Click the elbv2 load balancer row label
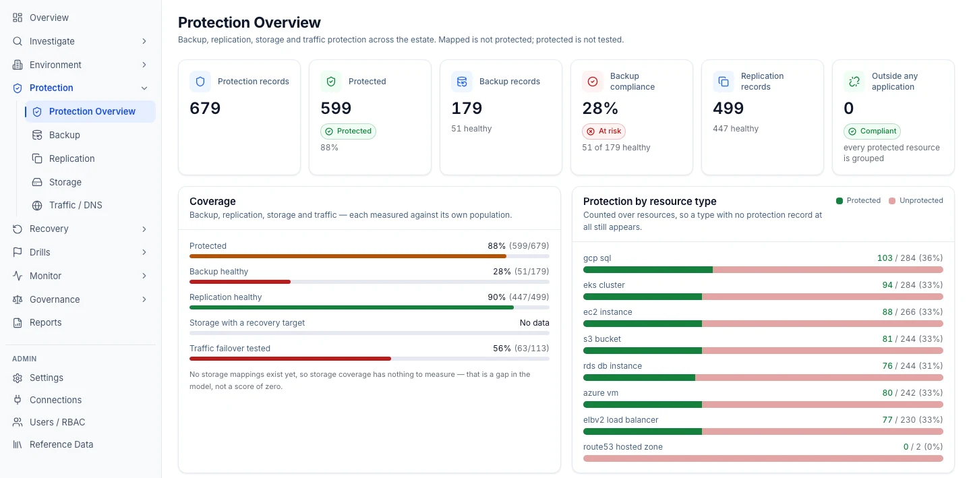 pyautogui.click(x=621, y=420)
